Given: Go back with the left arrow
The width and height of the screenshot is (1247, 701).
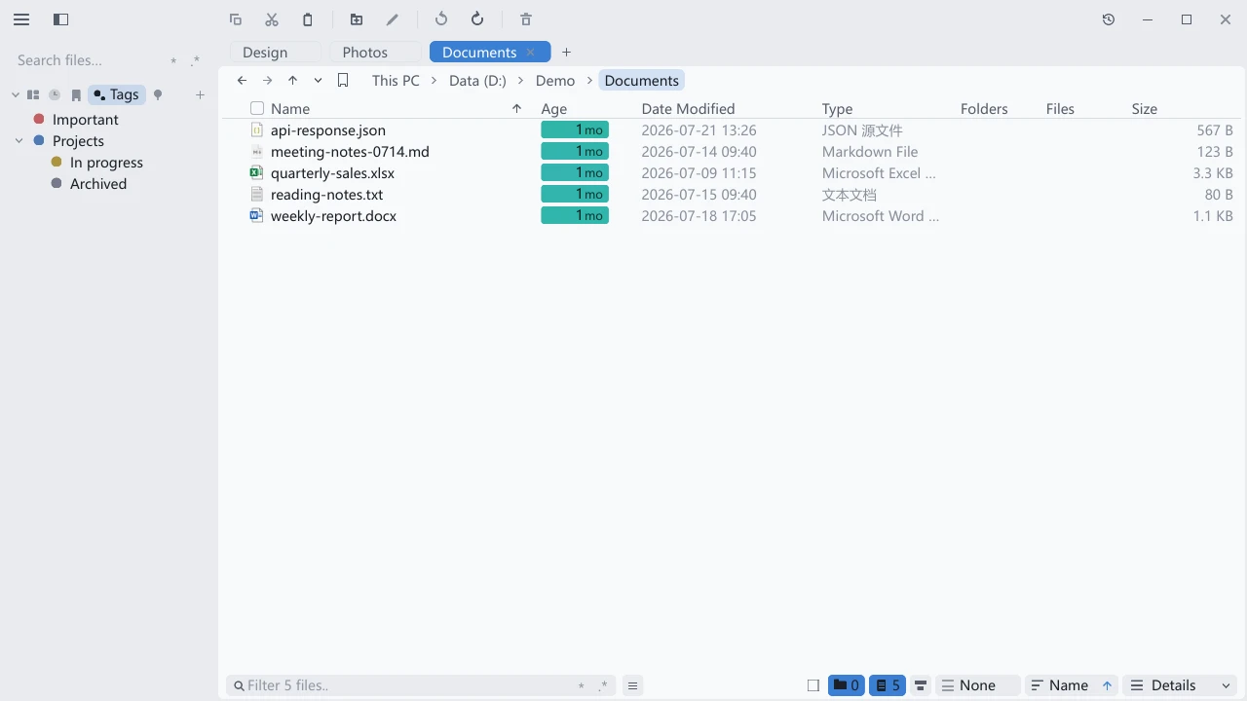Looking at the screenshot, I should tap(242, 81).
